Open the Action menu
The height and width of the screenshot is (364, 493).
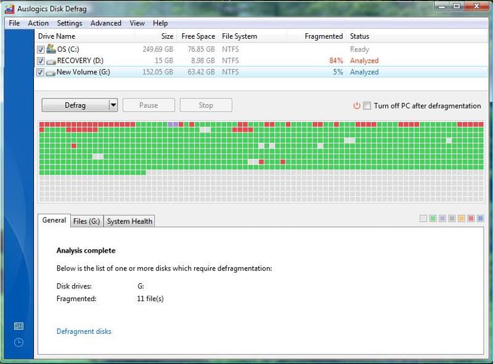click(x=38, y=23)
